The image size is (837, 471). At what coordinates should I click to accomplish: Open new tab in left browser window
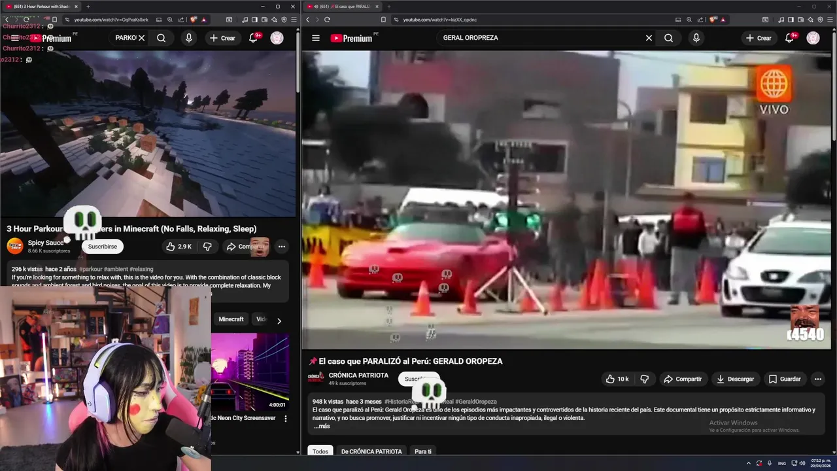pyautogui.click(x=88, y=7)
